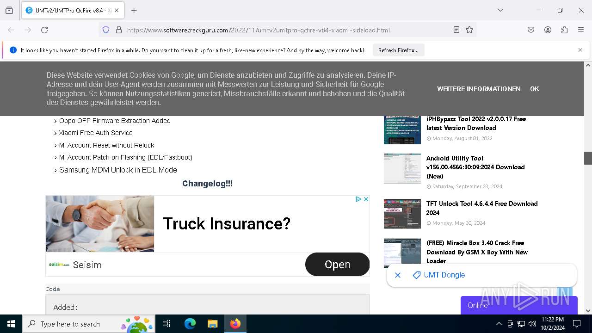Open a new browser tab

[134, 10]
